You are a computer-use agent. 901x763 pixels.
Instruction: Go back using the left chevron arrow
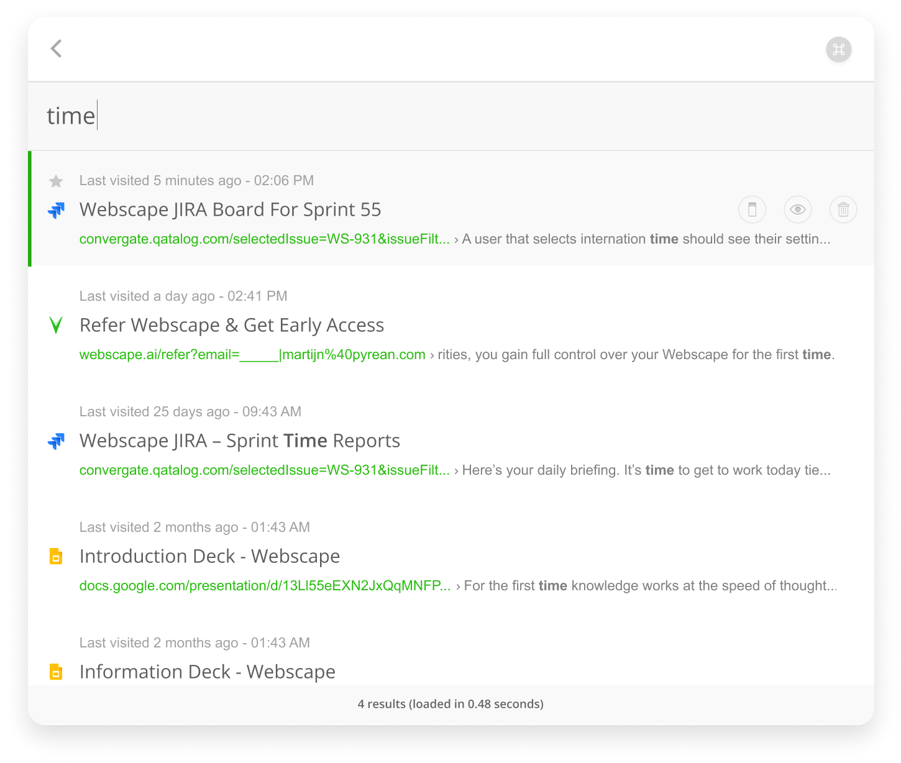pyautogui.click(x=57, y=48)
